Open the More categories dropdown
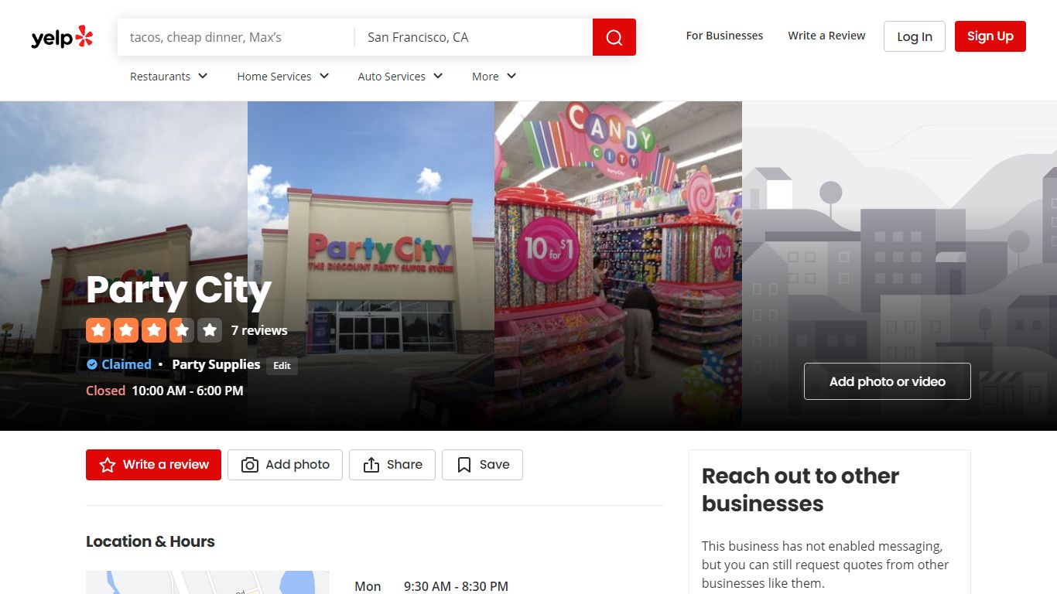 pos(494,76)
